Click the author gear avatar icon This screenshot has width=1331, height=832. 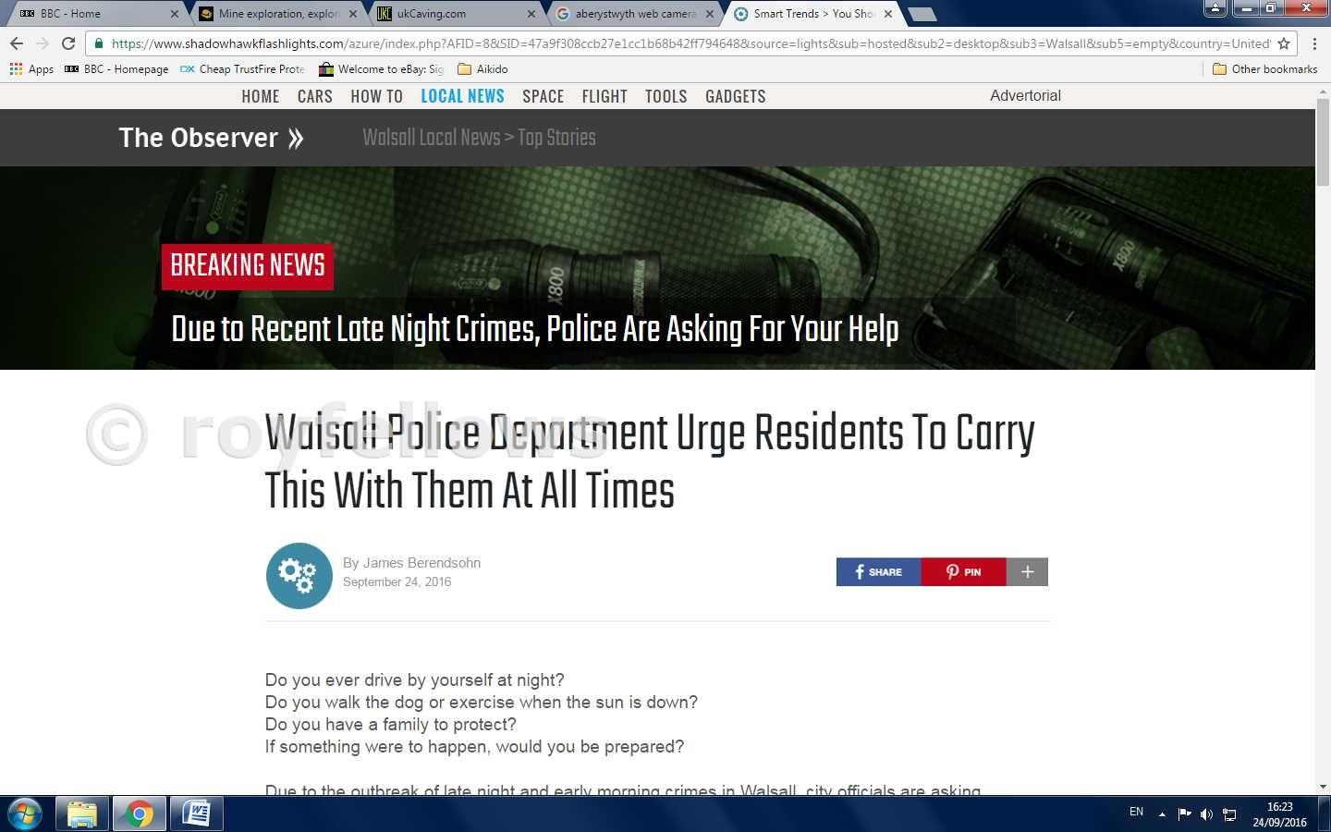[x=299, y=575]
